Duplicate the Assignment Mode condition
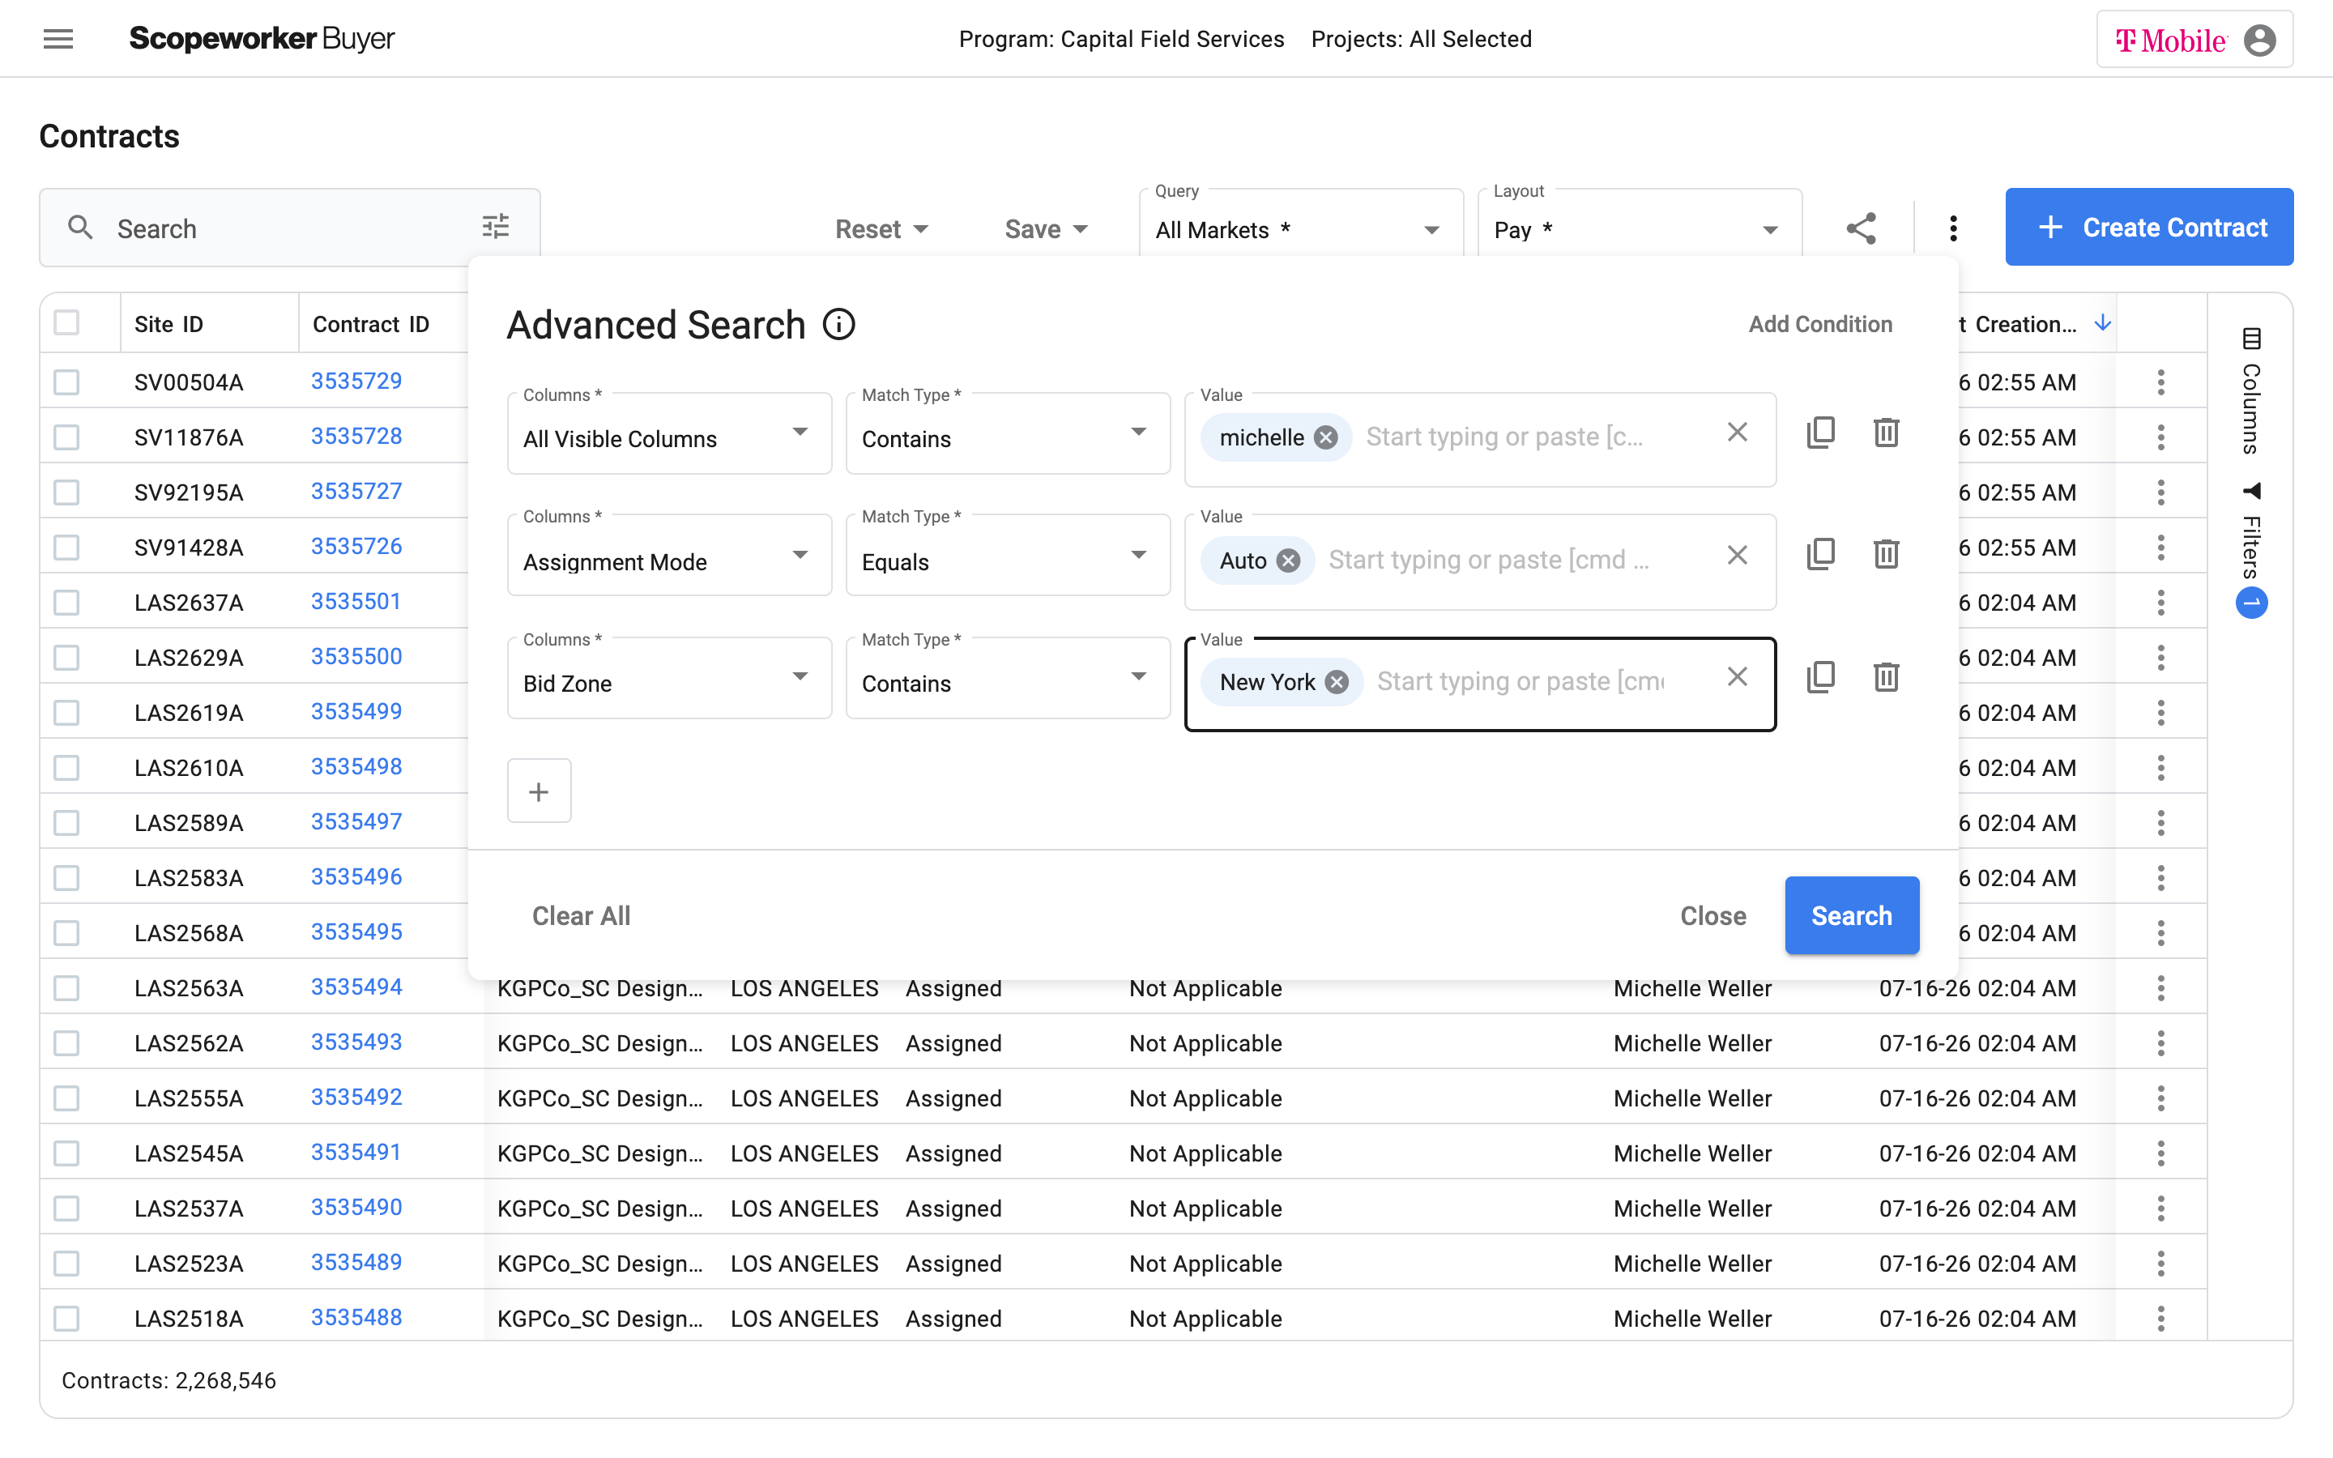This screenshot has width=2333, height=1458. coord(1820,553)
